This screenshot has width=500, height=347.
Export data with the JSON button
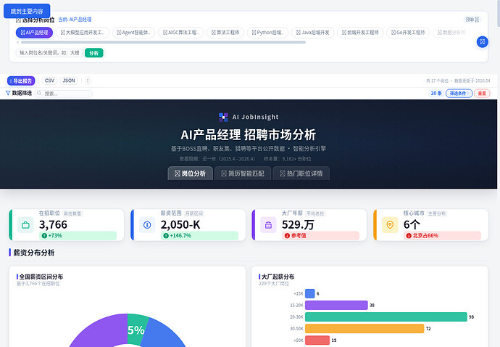click(x=69, y=81)
